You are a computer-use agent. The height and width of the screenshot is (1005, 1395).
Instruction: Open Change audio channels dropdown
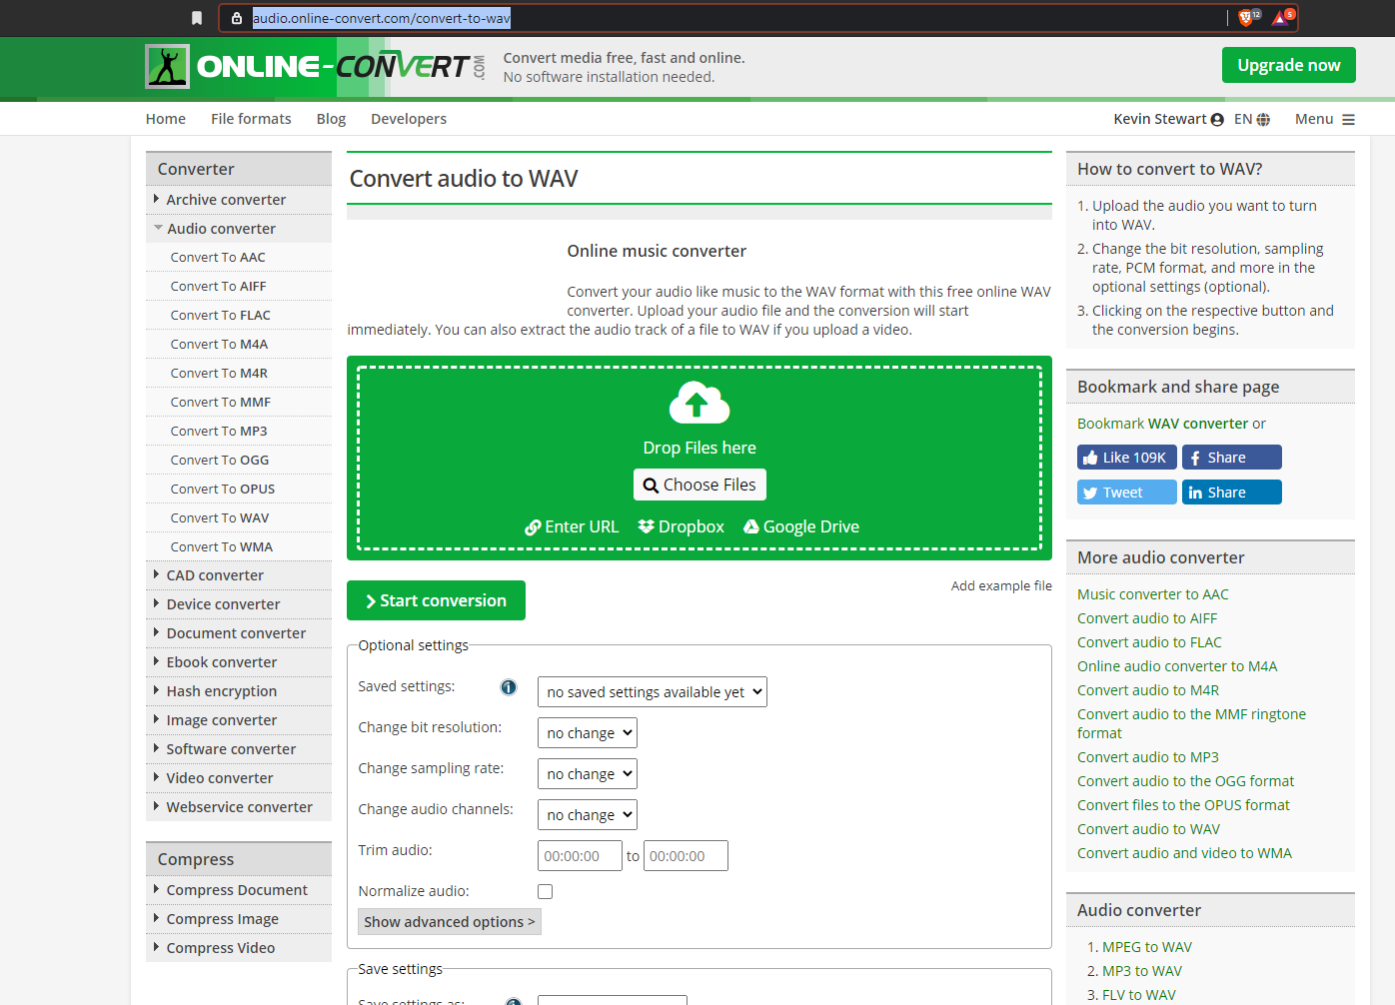pos(588,815)
